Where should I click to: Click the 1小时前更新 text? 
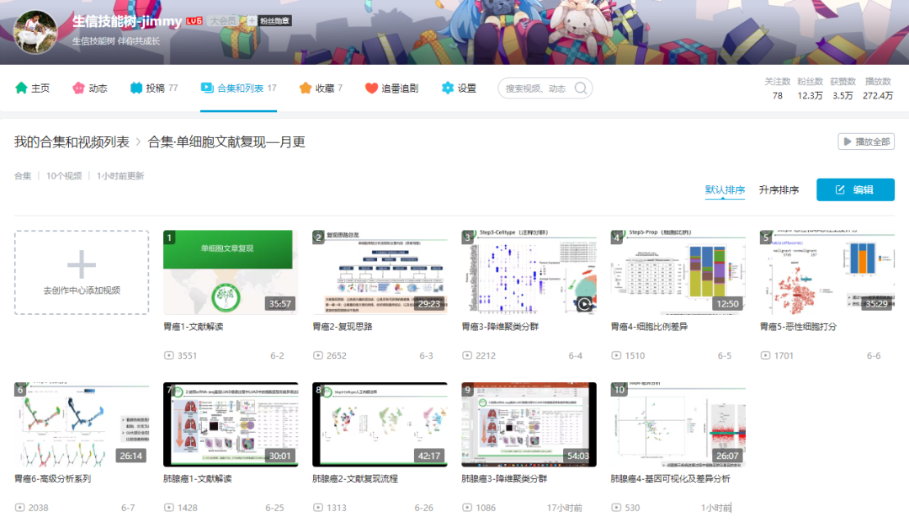pyautogui.click(x=120, y=176)
